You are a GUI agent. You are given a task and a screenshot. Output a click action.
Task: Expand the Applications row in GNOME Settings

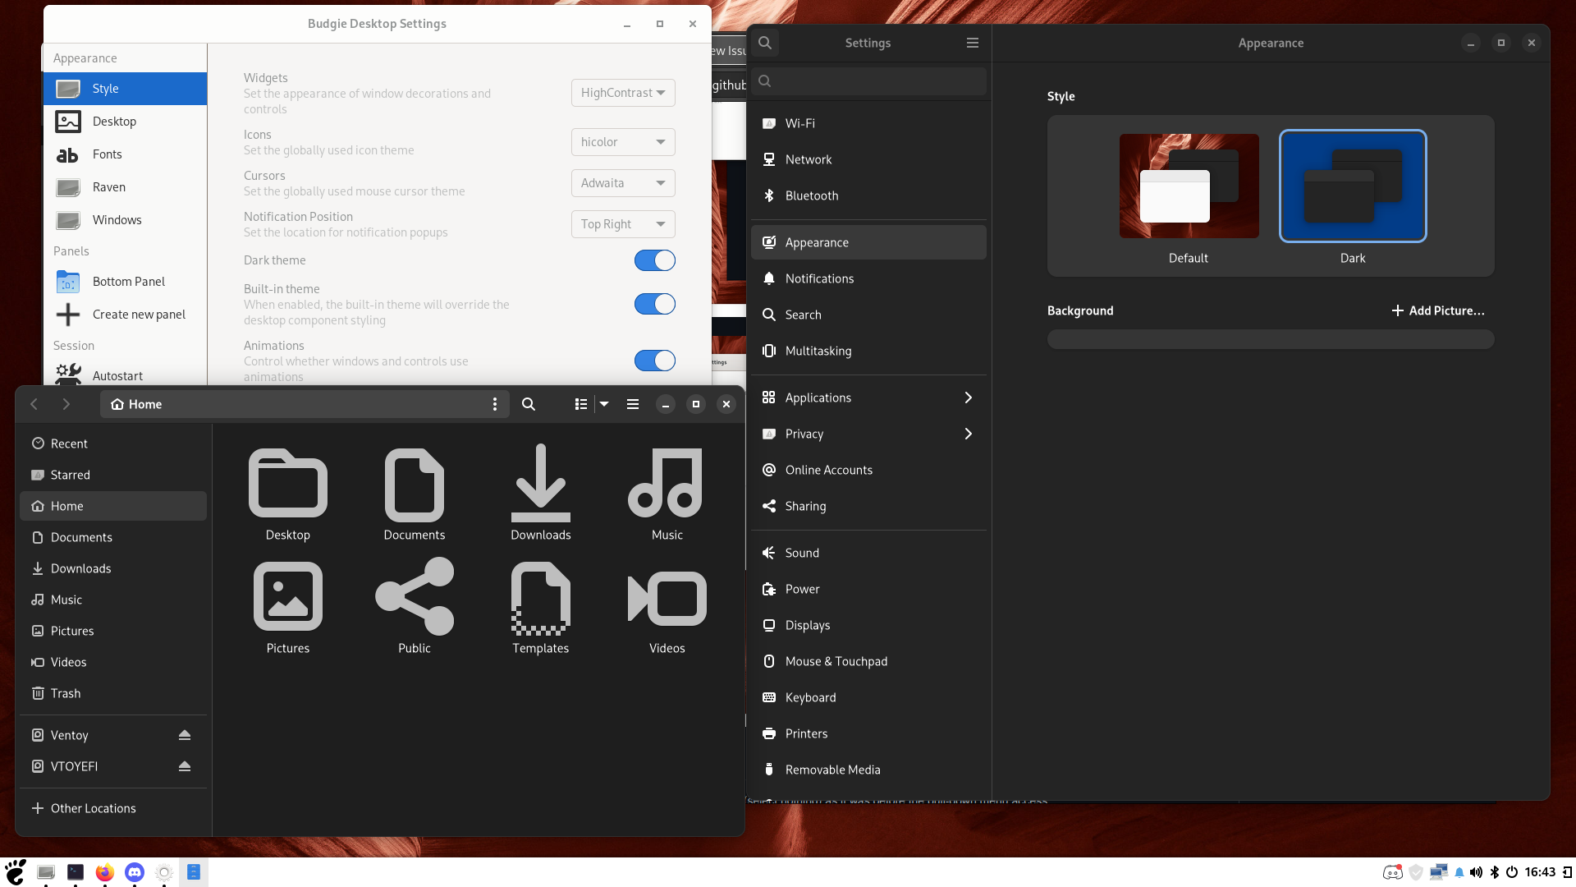[868, 397]
